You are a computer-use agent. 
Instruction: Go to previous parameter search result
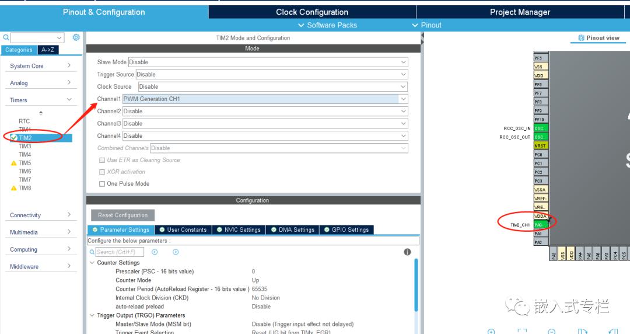click(x=155, y=252)
